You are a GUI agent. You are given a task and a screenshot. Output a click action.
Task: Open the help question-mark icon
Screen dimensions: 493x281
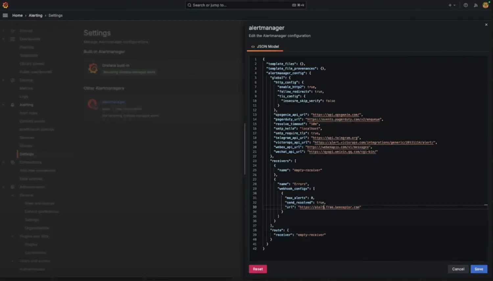pos(466,5)
